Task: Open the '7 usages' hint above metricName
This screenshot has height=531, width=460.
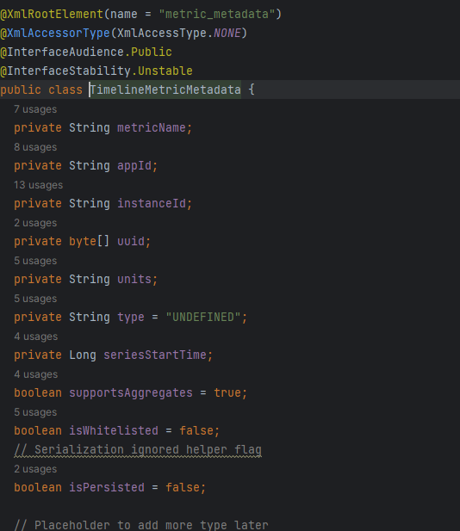Action: (x=35, y=109)
